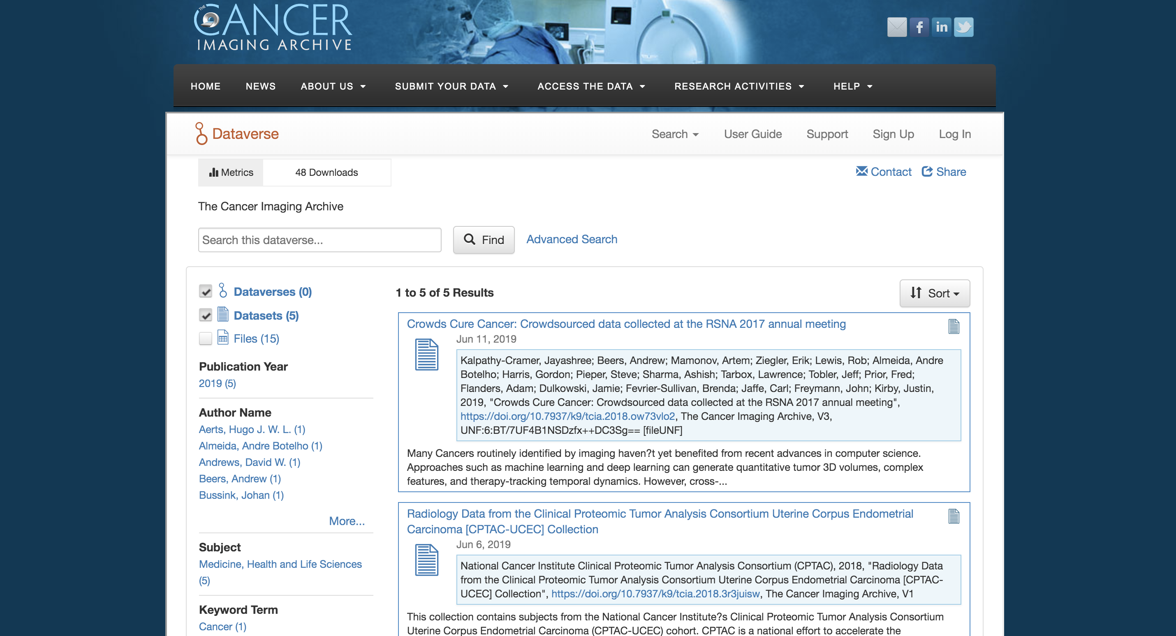This screenshot has height=636, width=1176.
Task: Filter by keyword Cancer
Action: (x=223, y=627)
